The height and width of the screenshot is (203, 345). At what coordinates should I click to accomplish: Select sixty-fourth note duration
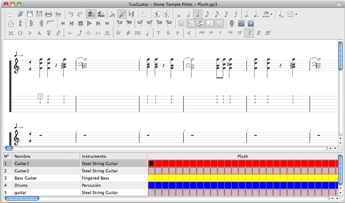coord(235,14)
